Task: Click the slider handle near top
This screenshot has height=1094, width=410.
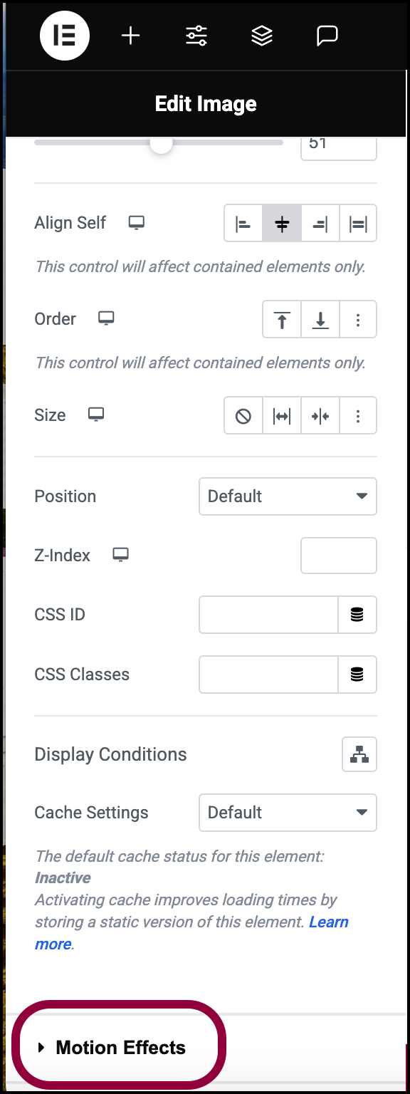Action: pyautogui.click(x=161, y=143)
